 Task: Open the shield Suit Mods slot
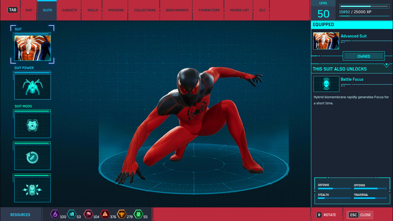pos(32,125)
